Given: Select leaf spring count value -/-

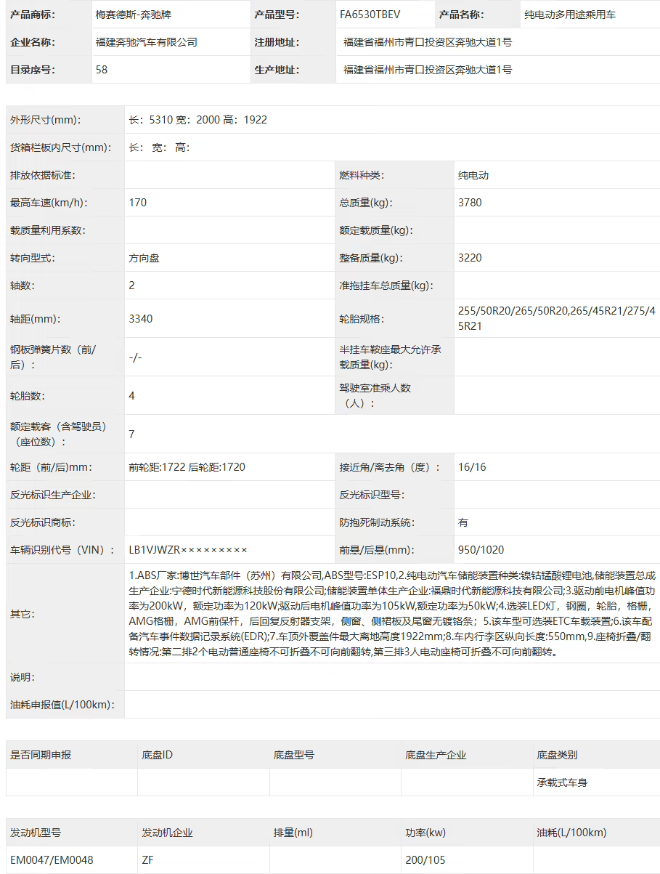Looking at the screenshot, I should 135,357.
